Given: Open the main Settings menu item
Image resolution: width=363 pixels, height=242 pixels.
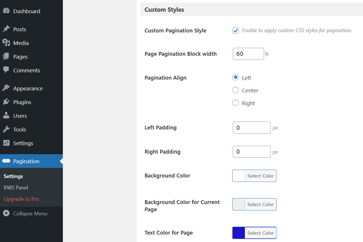Looking at the screenshot, I should (x=31, y=143).
